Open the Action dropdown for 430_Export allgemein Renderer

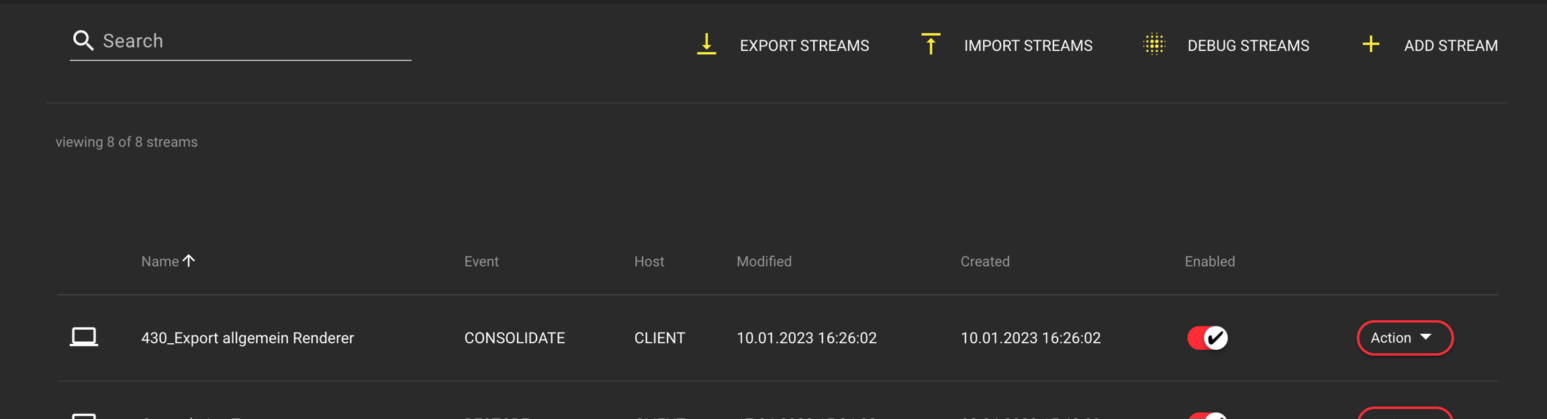(1404, 338)
